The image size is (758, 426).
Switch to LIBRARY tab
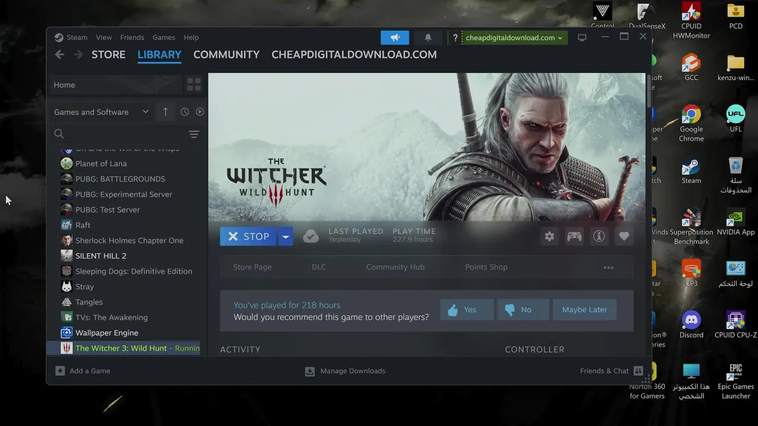(x=159, y=54)
